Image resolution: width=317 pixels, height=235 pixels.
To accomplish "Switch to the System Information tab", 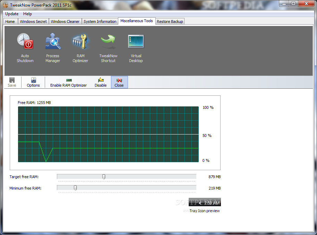I will point(100,21).
